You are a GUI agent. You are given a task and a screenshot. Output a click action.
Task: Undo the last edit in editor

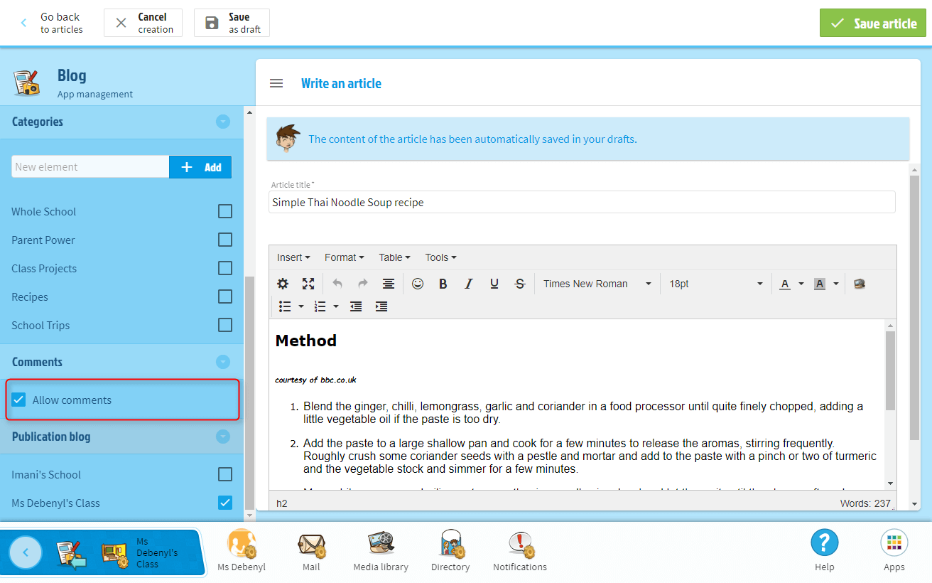click(x=337, y=284)
